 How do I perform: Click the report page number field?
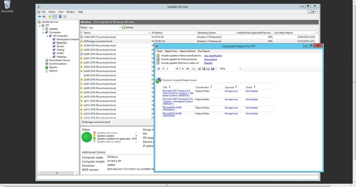[170, 69]
